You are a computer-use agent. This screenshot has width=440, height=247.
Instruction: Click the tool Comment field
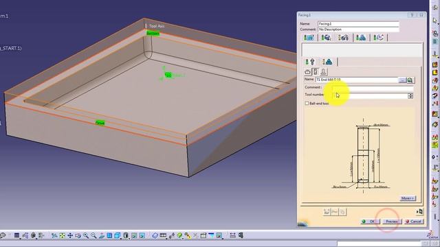(x=373, y=88)
